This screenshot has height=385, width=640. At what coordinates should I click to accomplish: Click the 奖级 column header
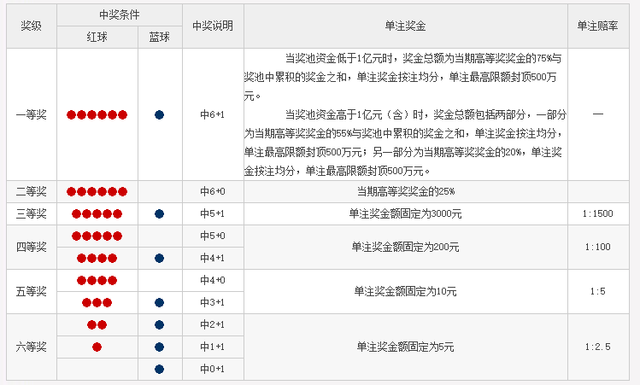coord(31,26)
